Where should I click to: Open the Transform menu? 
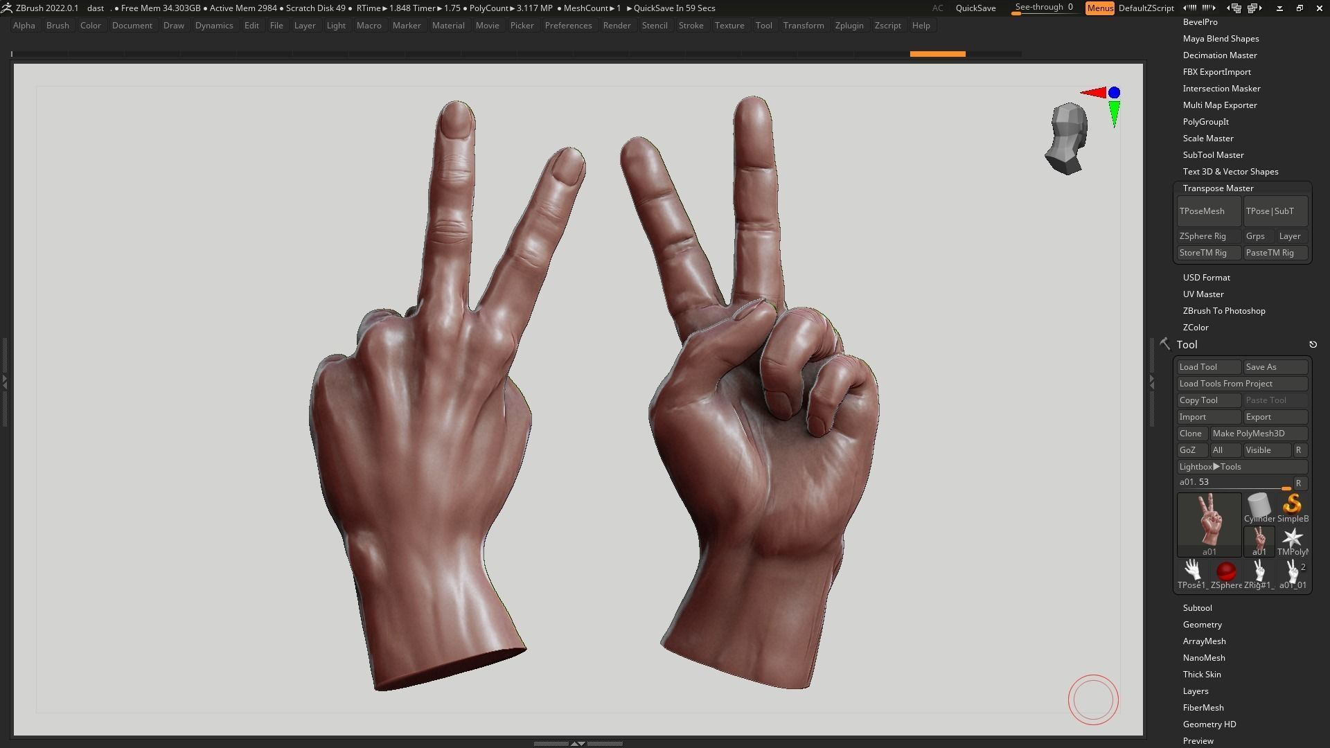coord(804,26)
